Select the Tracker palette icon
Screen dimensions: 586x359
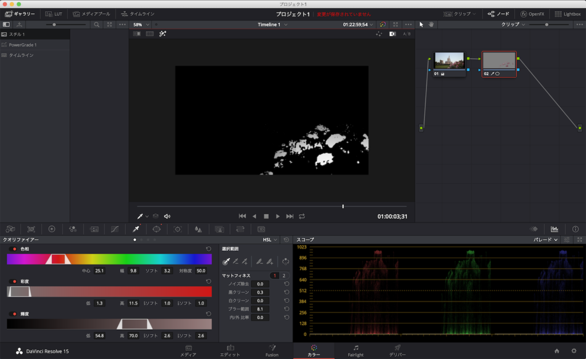[x=177, y=229]
